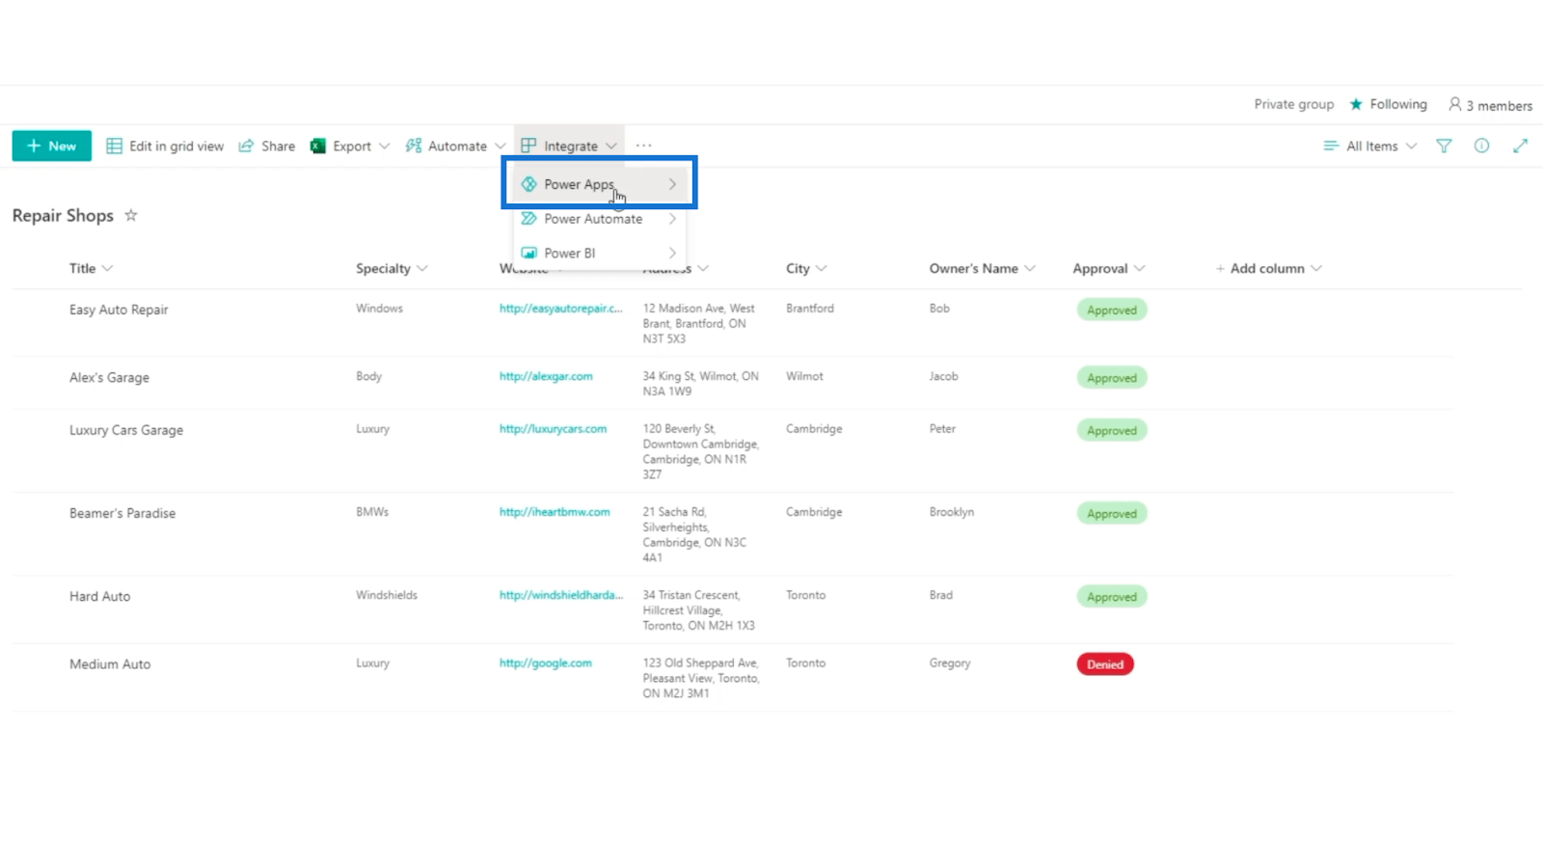Open the City column header menu
Screen dimensions: 1543x865
pos(806,268)
